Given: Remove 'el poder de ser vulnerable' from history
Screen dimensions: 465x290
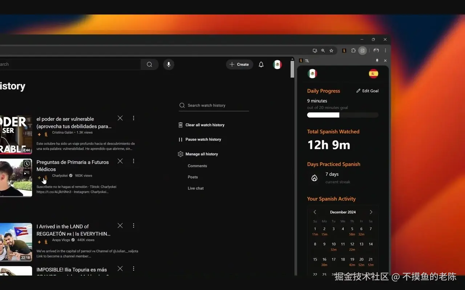Looking at the screenshot, I should coord(120,118).
